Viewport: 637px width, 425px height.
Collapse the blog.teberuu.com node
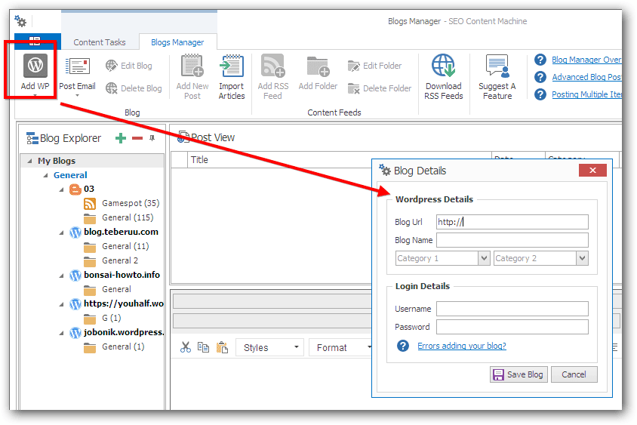[x=61, y=233]
